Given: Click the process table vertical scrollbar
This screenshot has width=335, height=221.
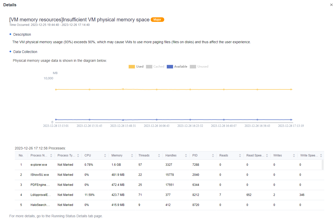Looking at the screenshot, I should (x=323, y=165).
